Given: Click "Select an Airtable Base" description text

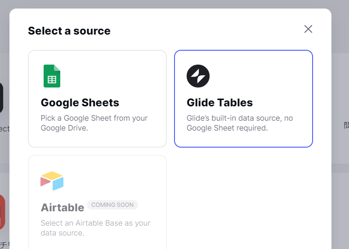Looking at the screenshot, I should click(95, 228).
